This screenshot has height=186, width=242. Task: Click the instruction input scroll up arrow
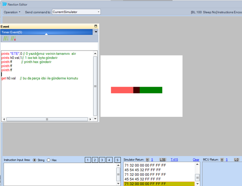(x=118, y=165)
